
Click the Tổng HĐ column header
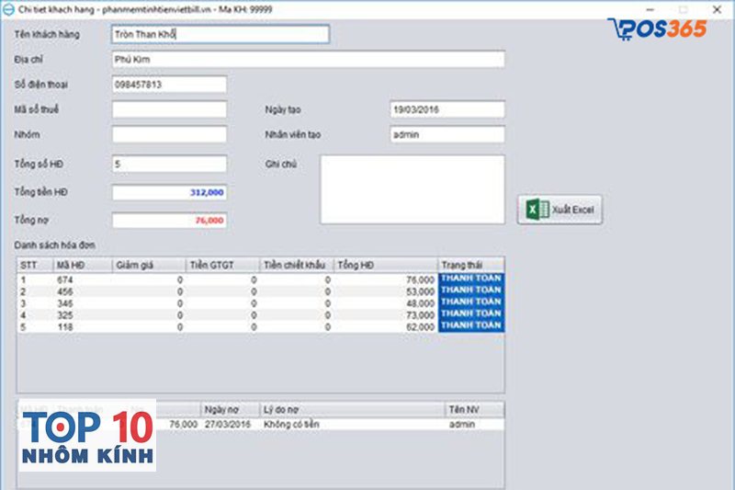pos(385,265)
